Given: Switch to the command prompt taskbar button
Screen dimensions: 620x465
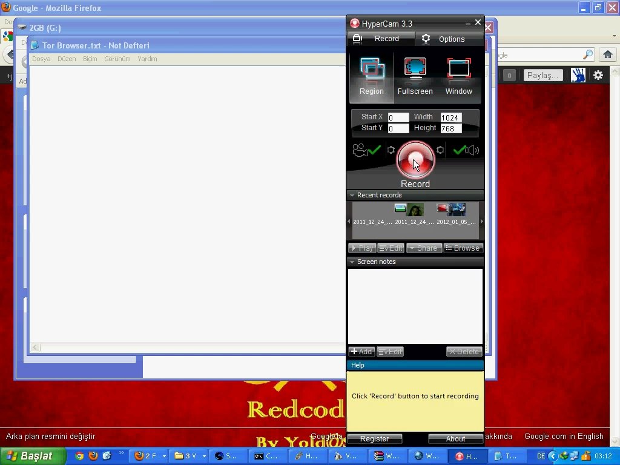Looking at the screenshot, I should click(268, 456).
